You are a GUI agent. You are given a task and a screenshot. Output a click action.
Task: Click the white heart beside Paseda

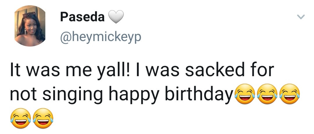pyautogui.click(x=116, y=17)
